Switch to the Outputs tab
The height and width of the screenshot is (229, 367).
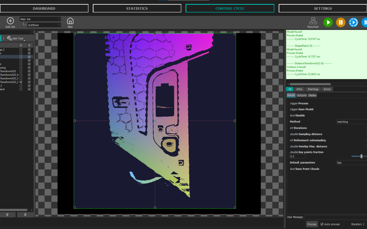point(301,95)
